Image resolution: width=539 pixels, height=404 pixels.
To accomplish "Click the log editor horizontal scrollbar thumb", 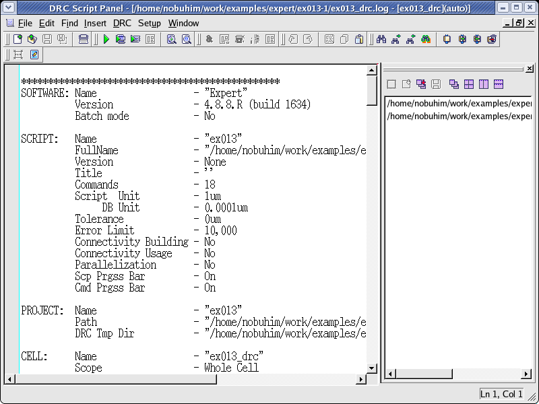I will [x=116, y=379].
